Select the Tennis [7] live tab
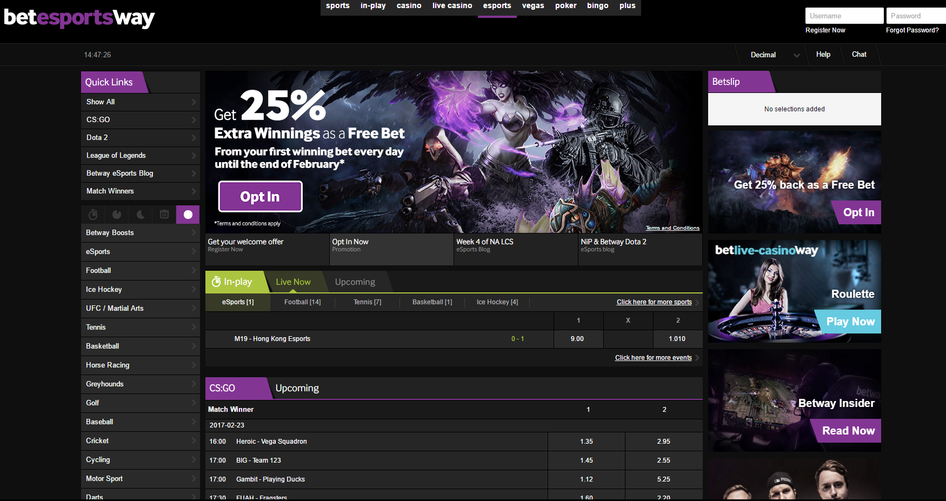946x501 pixels. [368, 302]
